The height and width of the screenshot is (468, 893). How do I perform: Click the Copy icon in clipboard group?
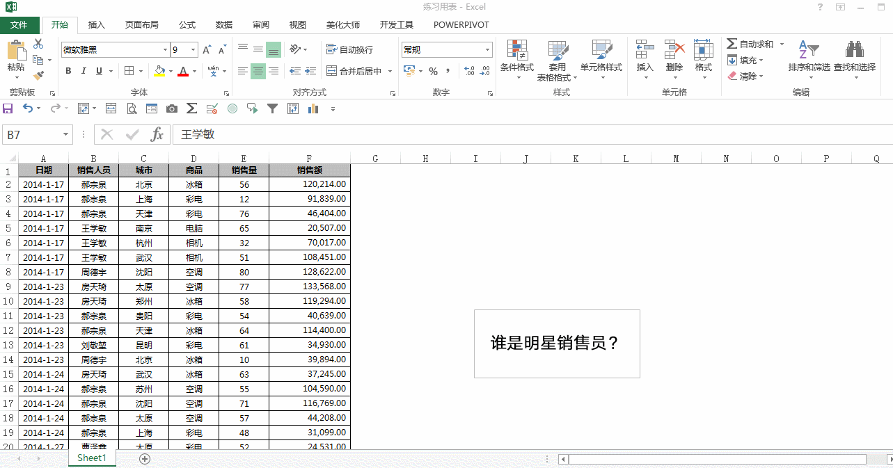click(38, 60)
